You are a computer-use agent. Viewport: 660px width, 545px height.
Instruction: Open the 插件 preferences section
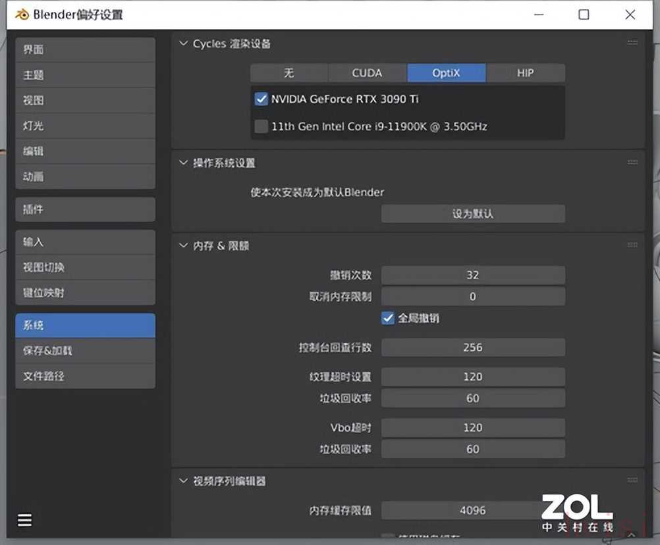click(86, 209)
